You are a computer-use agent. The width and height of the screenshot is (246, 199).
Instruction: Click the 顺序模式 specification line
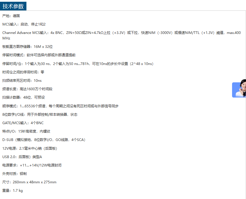click(60, 106)
